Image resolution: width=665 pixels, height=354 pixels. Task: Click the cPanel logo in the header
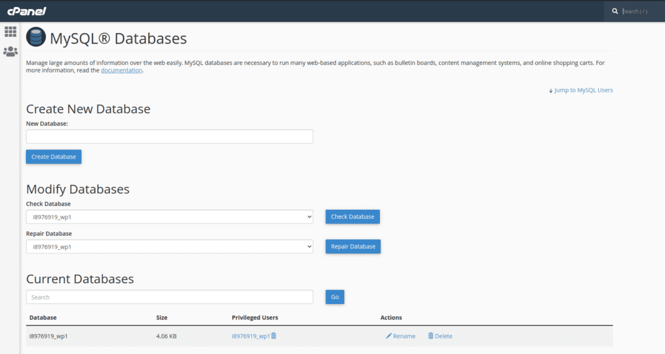pos(26,11)
